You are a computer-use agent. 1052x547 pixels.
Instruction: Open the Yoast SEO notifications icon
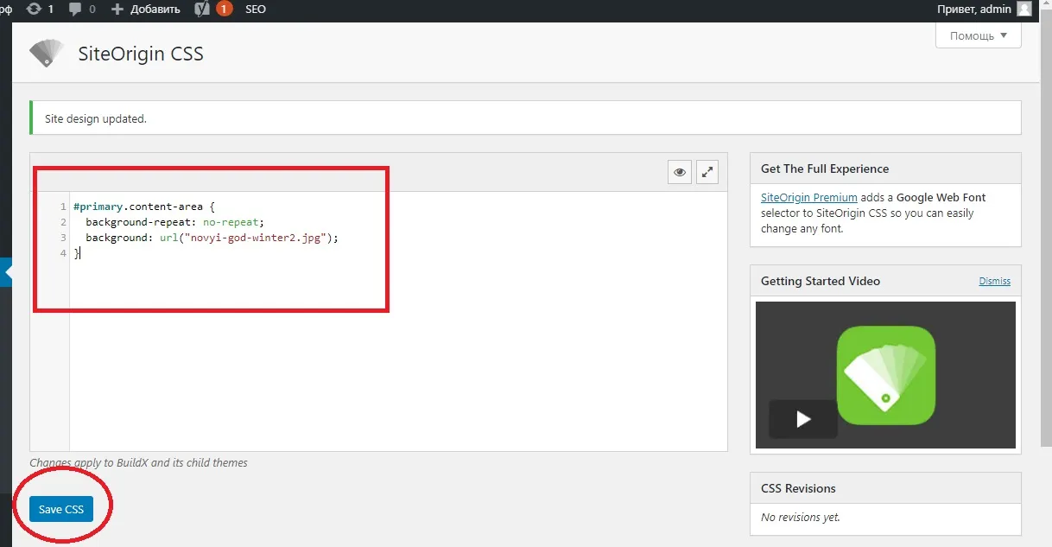[213, 10]
